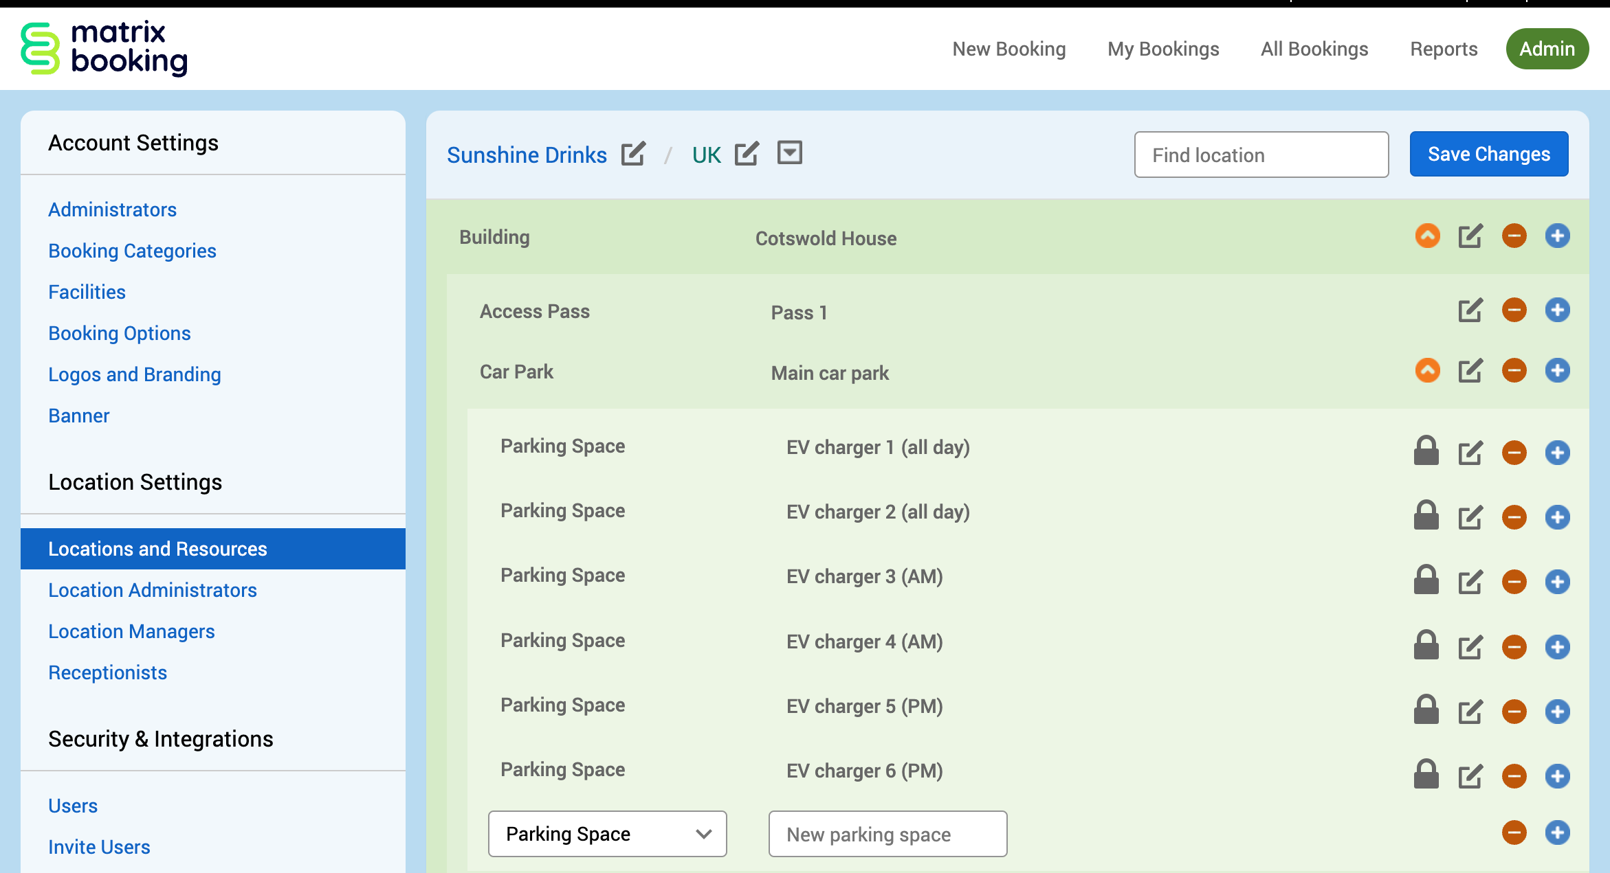Click the edit icon beside UK
This screenshot has height=873, width=1610.
click(746, 154)
